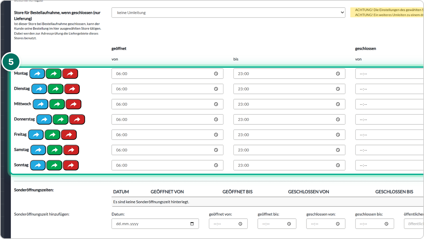Click the Mittwoch geöffnet von time field

tap(167, 104)
